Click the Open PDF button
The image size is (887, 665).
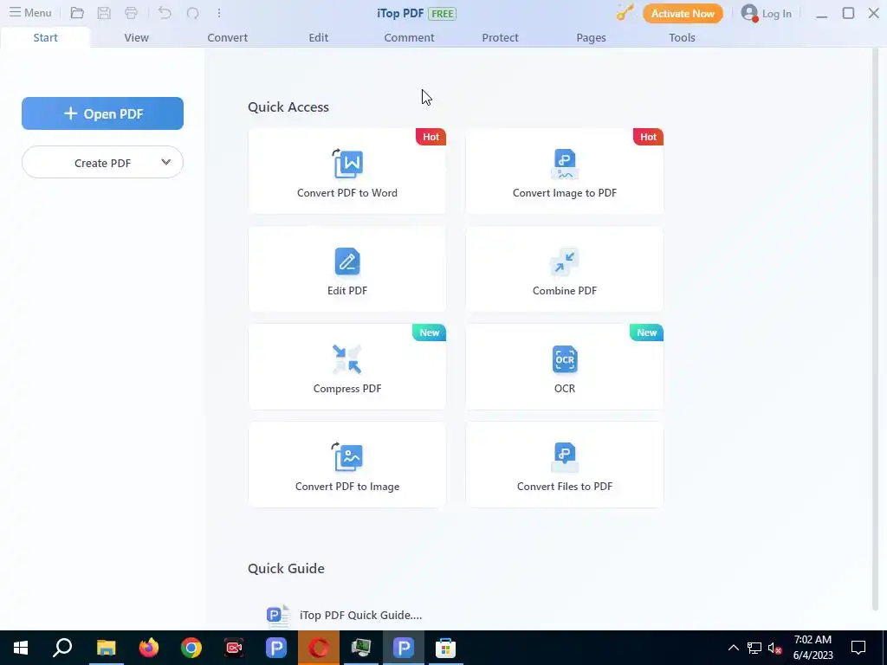pyautogui.click(x=102, y=113)
